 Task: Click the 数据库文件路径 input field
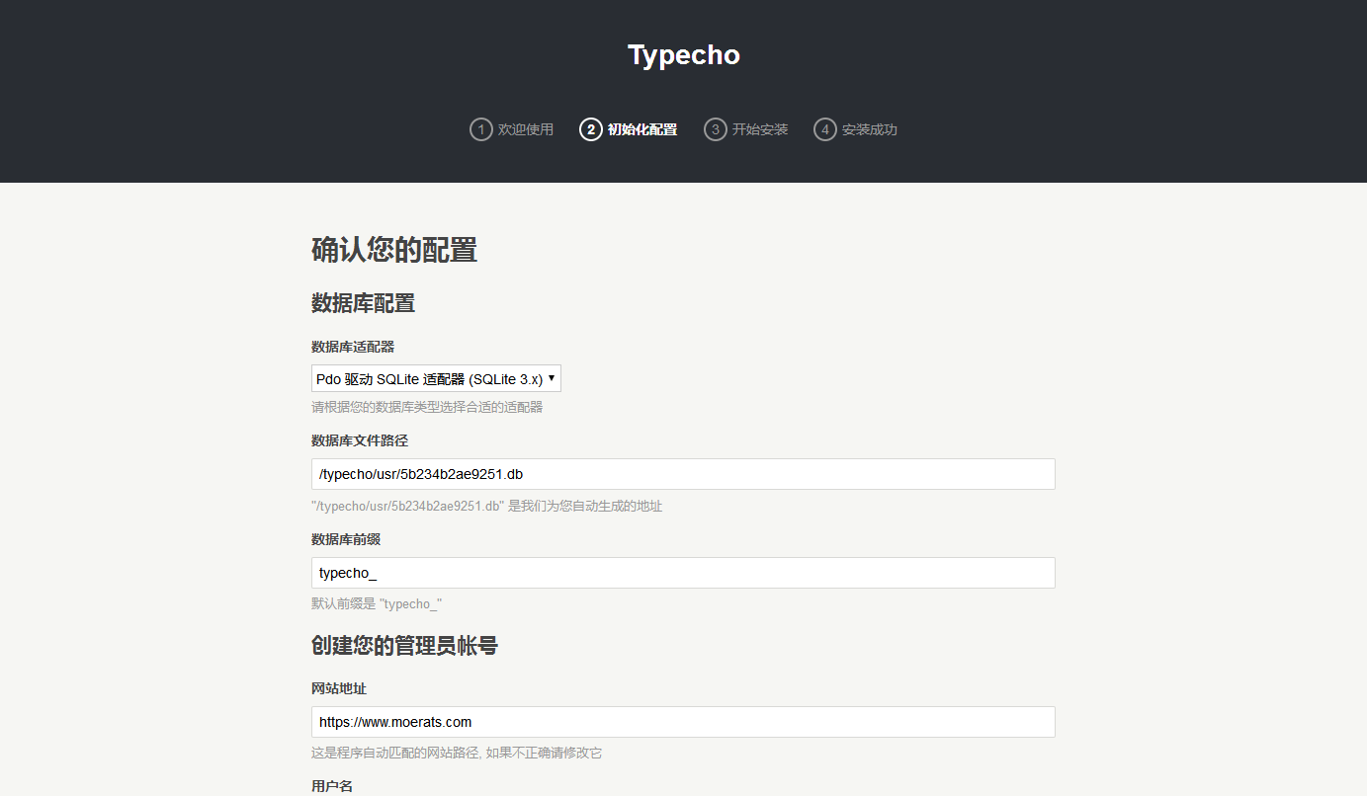(683, 474)
